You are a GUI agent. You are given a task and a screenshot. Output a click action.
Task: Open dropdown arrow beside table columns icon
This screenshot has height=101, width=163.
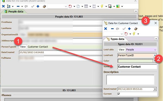pyautogui.click(x=90, y=7)
